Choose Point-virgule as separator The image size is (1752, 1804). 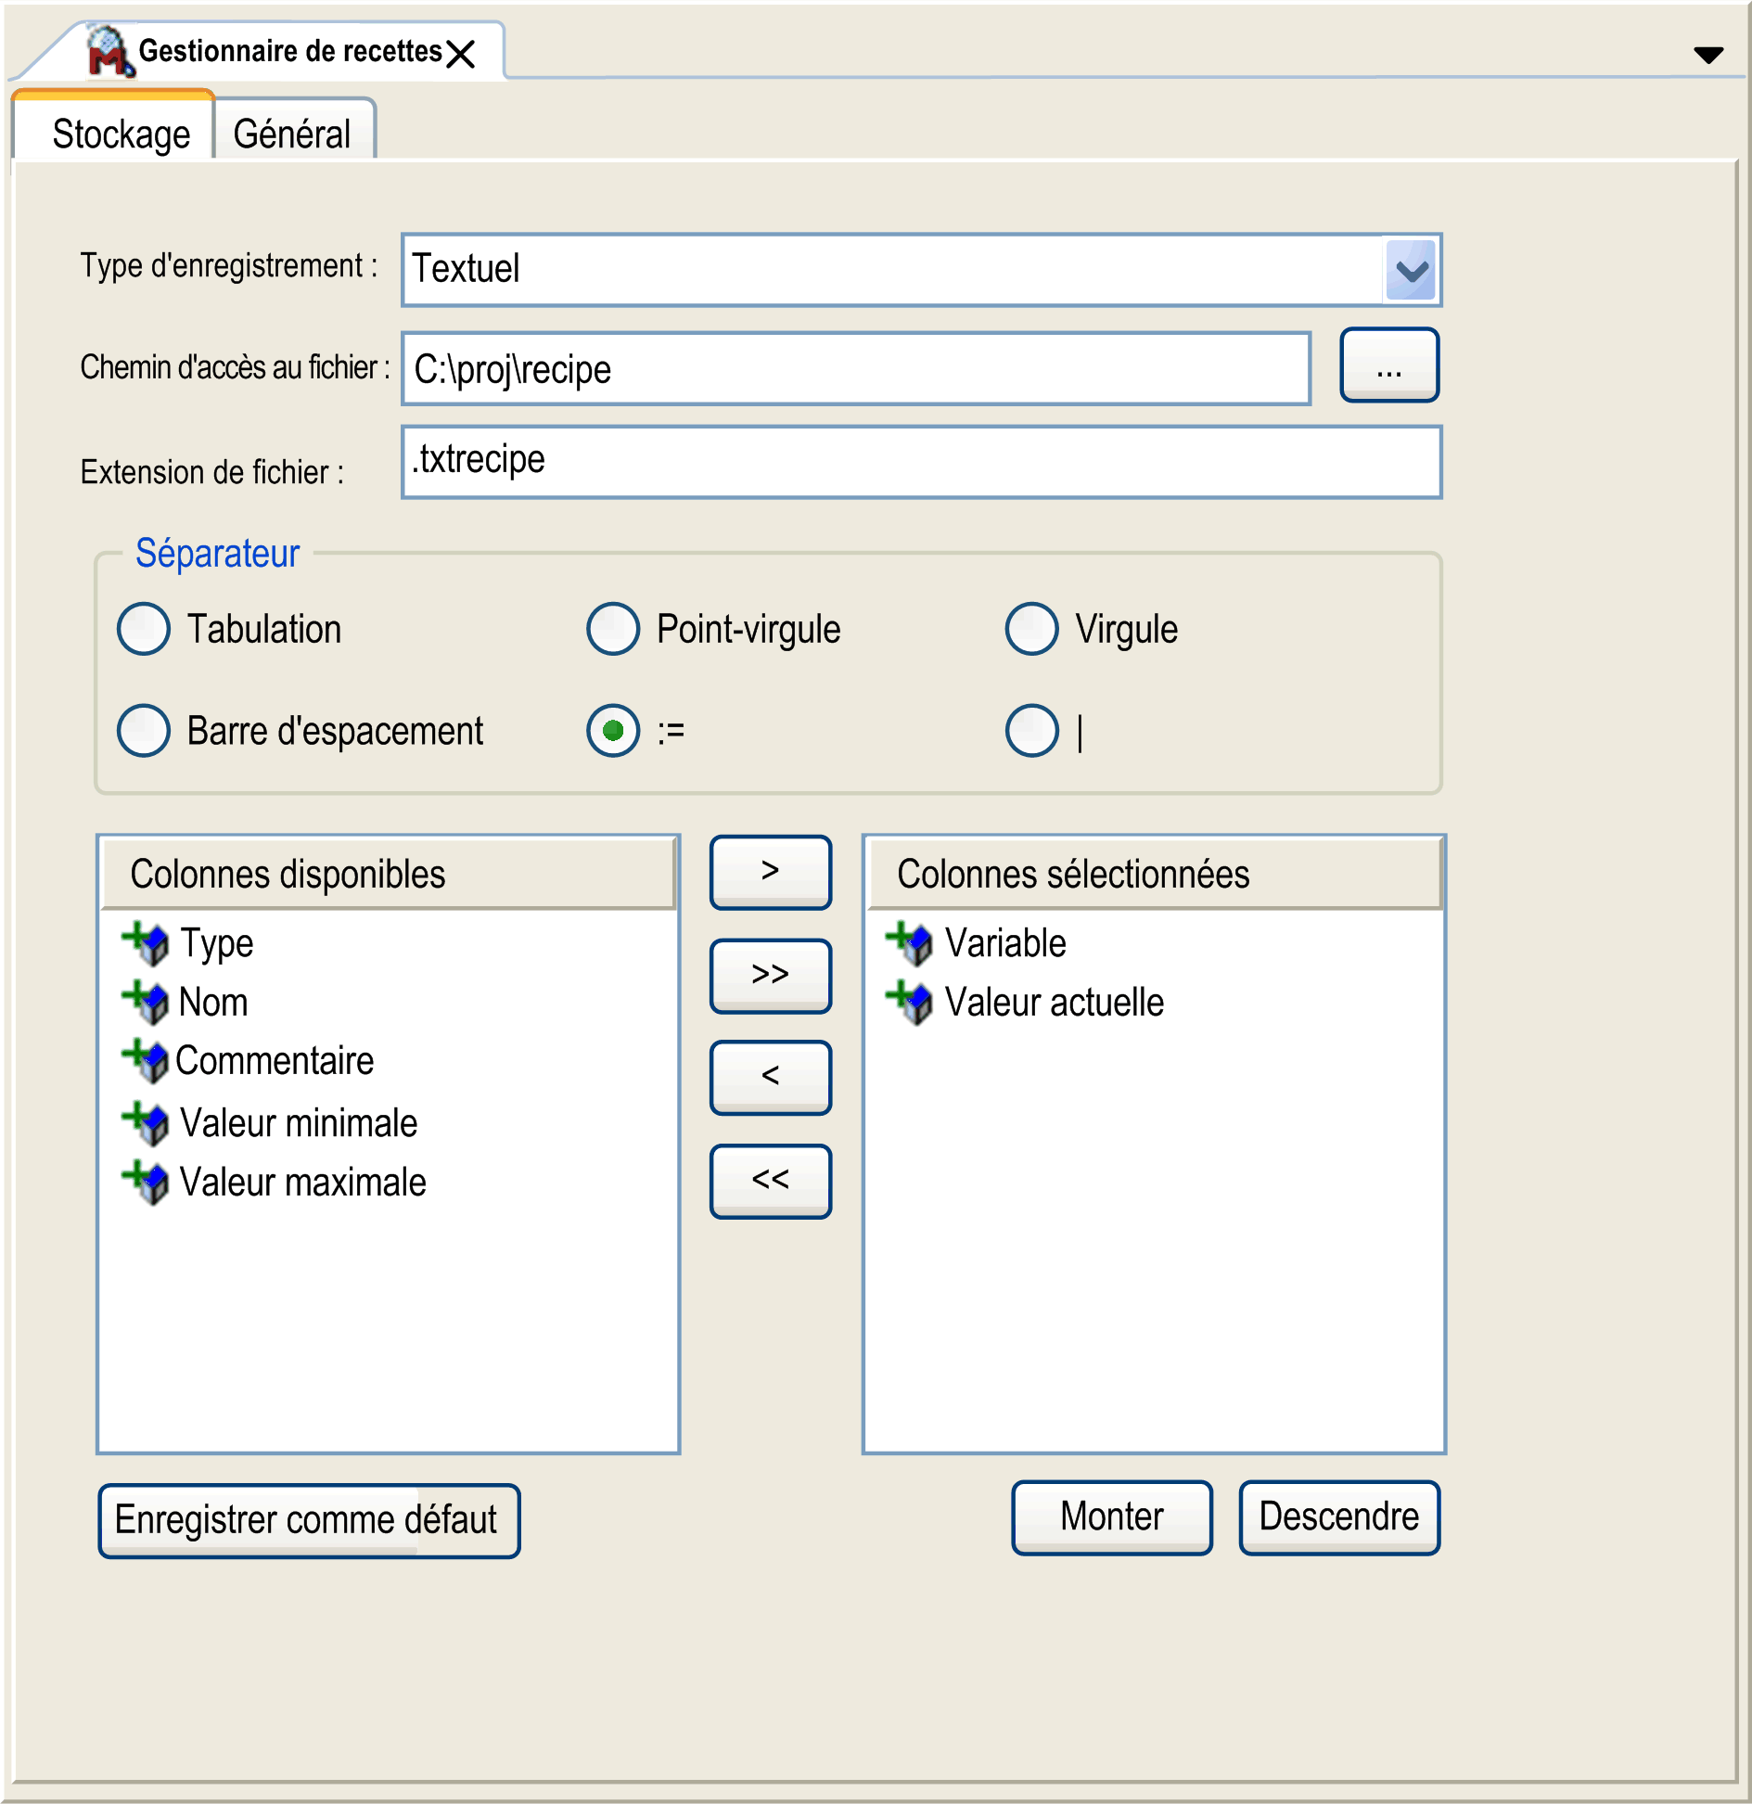(613, 629)
